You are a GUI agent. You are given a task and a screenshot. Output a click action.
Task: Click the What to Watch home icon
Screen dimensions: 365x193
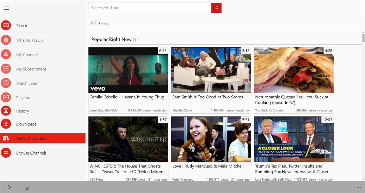(6, 40)
